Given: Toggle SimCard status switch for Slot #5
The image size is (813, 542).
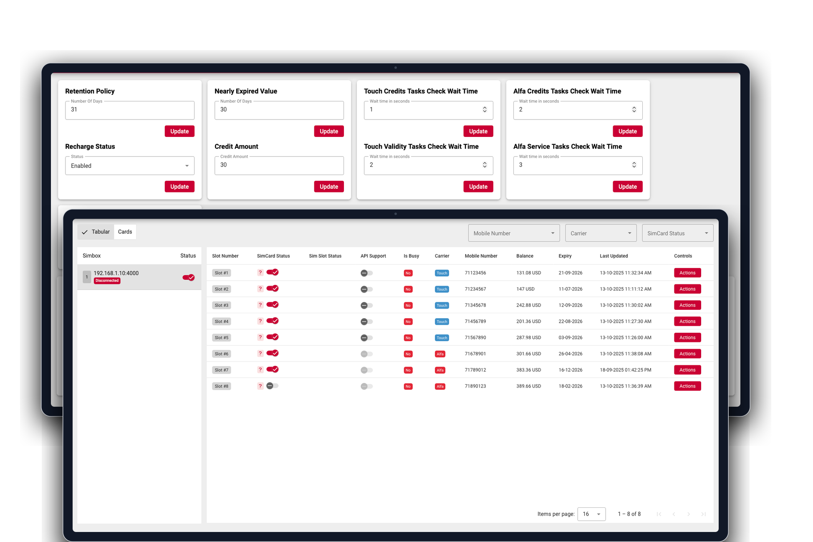Looking at the screenshot, I should pyautogui.click(x=273, y=337).
